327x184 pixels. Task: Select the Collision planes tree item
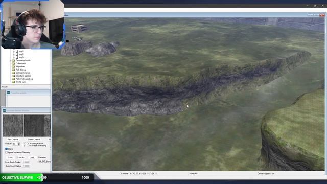(22, 73)
